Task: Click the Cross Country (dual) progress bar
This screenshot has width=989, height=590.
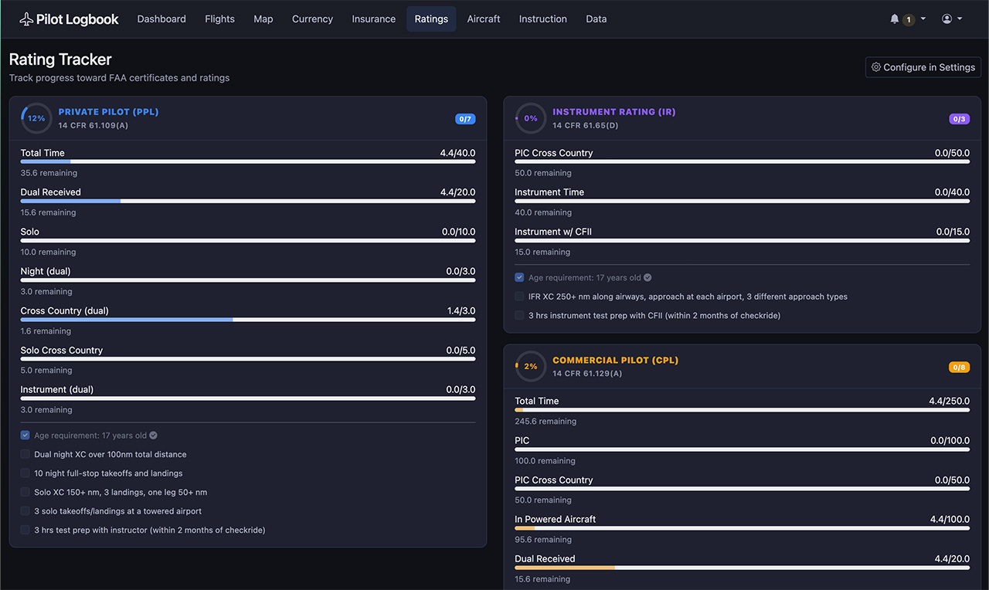Action: 247,319
